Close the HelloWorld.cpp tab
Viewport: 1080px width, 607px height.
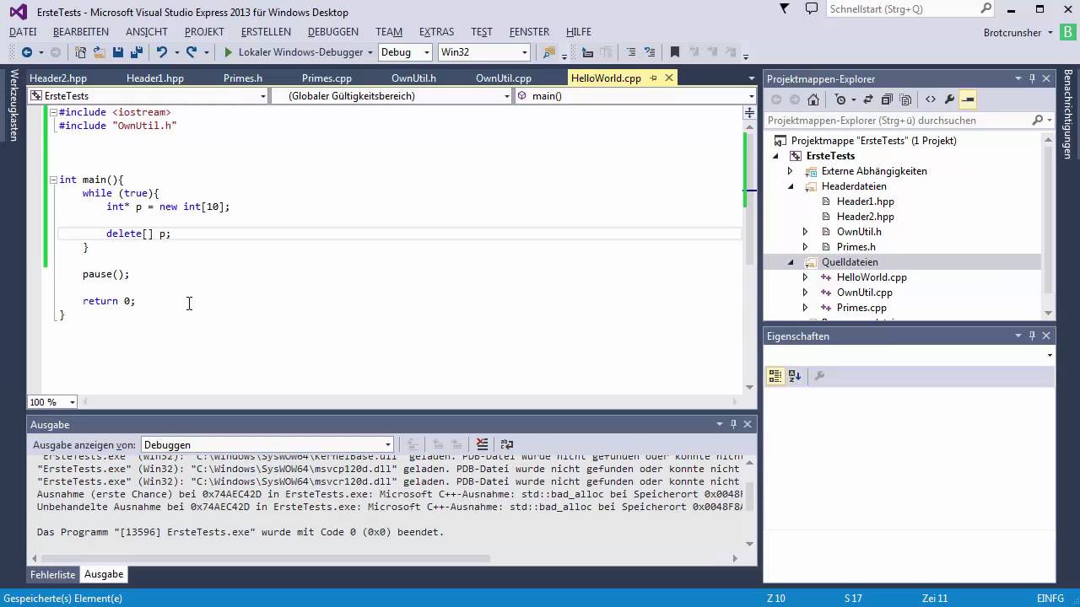point(669,78)
